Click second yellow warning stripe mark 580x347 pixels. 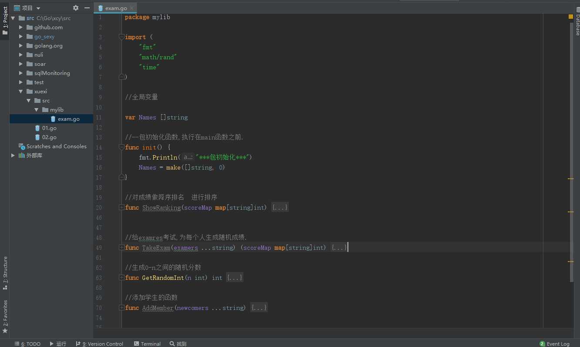(570, 212)
